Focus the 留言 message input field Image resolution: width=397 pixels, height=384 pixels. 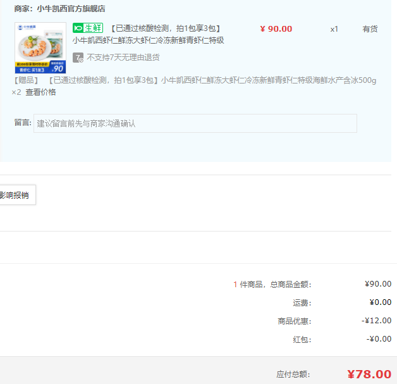click(x=195, y=123)
